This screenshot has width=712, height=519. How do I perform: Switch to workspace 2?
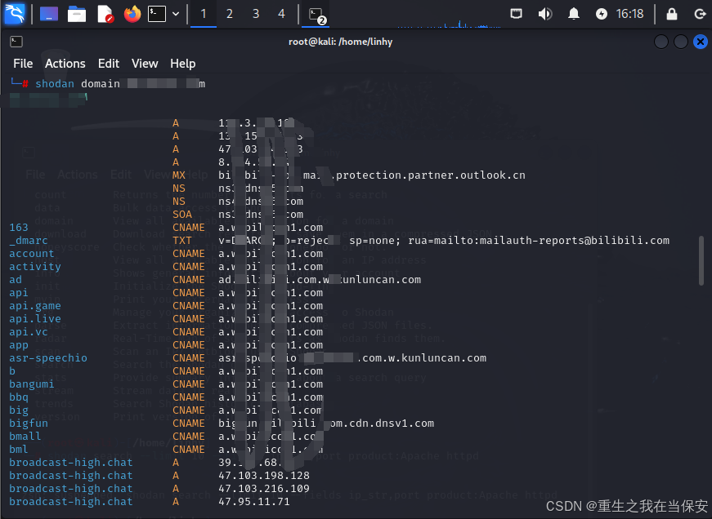pyautogui.click(x=230, y=14)
